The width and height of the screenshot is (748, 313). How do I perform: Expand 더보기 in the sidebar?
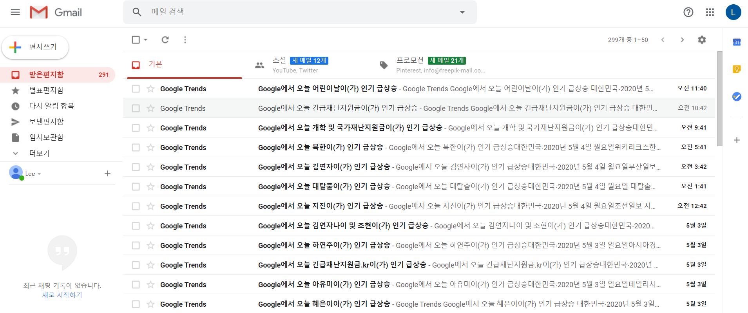click(39, 153)
